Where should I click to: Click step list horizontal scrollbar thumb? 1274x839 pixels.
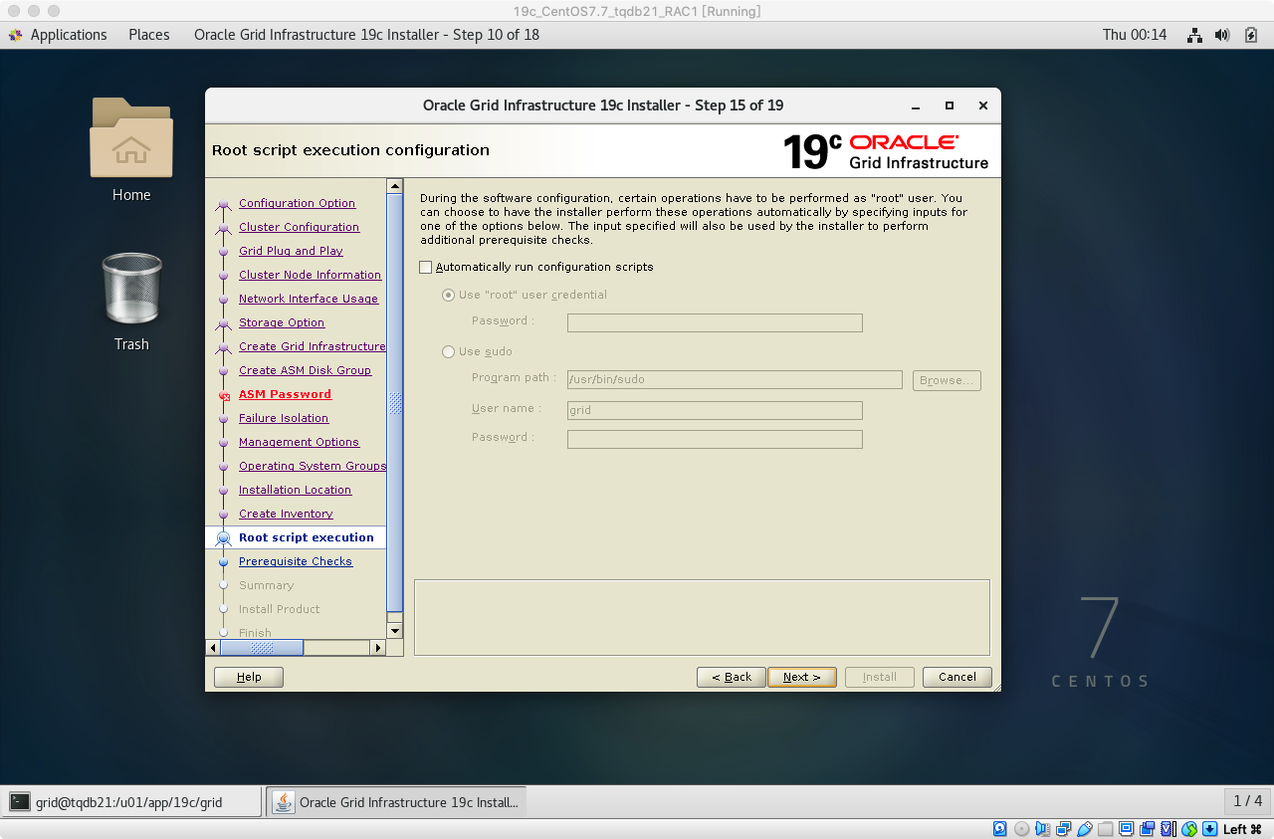tap(262, 648)
